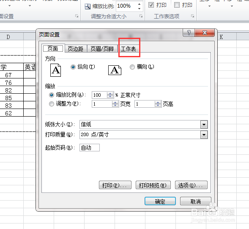The height and width of the screenshot is (229, 249).
Task: Click the 打印预览(W) button
Action: 153,185
